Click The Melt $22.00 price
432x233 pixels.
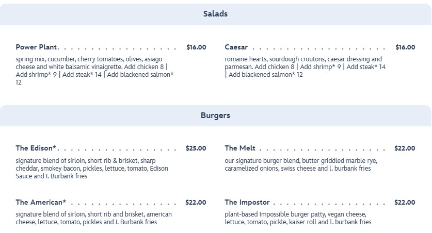[405, 148]
